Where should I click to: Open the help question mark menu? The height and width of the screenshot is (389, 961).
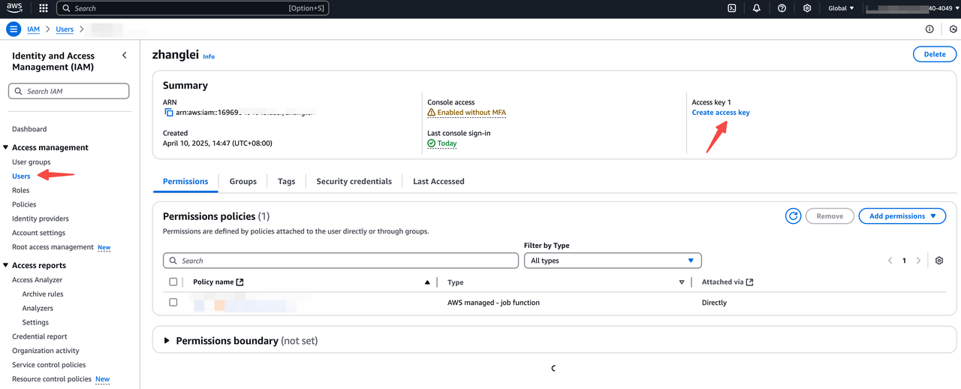[x=782, y=8]
